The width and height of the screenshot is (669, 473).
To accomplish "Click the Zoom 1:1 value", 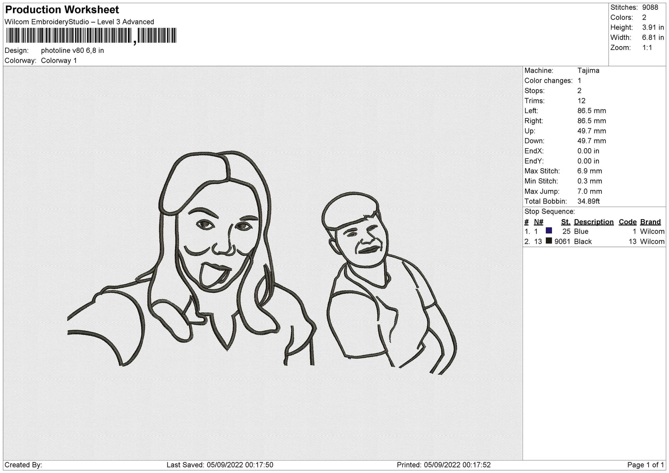I will point(647,48).
